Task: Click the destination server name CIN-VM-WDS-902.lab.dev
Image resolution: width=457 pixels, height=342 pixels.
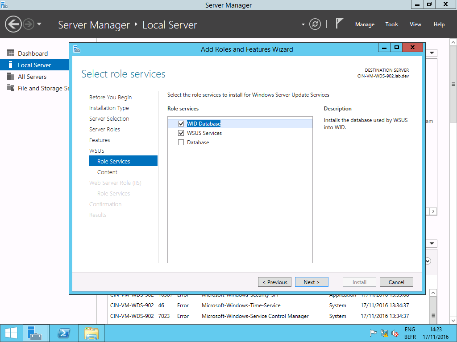Action: [x=383, y=76]
